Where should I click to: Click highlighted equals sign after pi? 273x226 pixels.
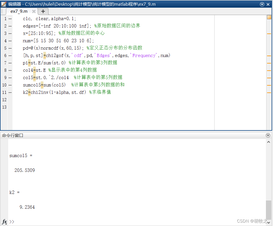[29, 63]
